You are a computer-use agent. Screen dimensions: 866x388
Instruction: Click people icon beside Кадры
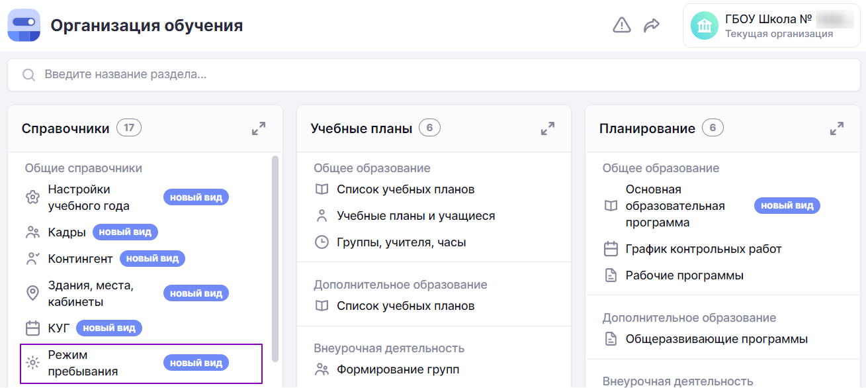pos(32,232)
